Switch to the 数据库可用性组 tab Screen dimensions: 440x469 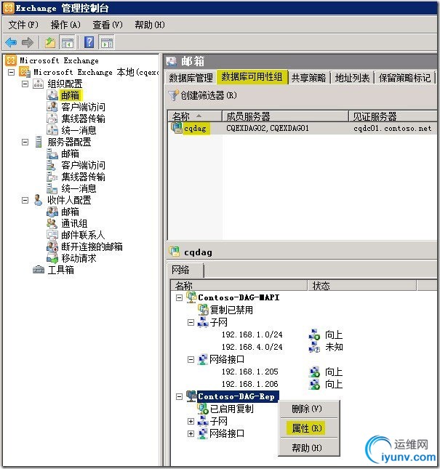click(252, 77)
